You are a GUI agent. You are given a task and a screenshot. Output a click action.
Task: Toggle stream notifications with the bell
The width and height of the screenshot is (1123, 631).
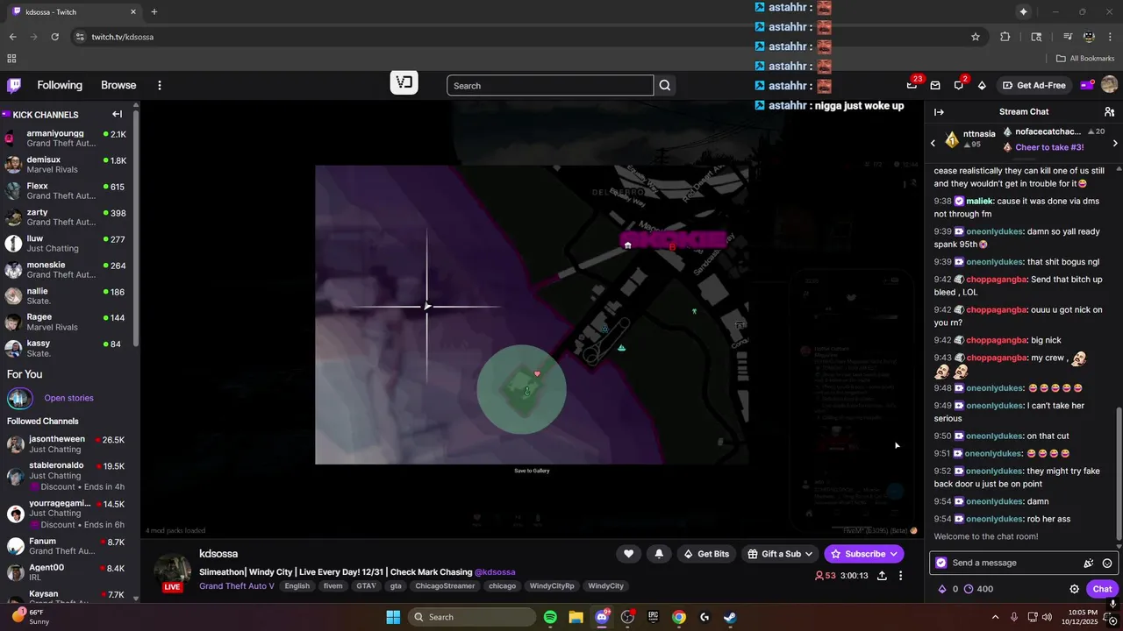pyautogui.click(x=659, y=554)
